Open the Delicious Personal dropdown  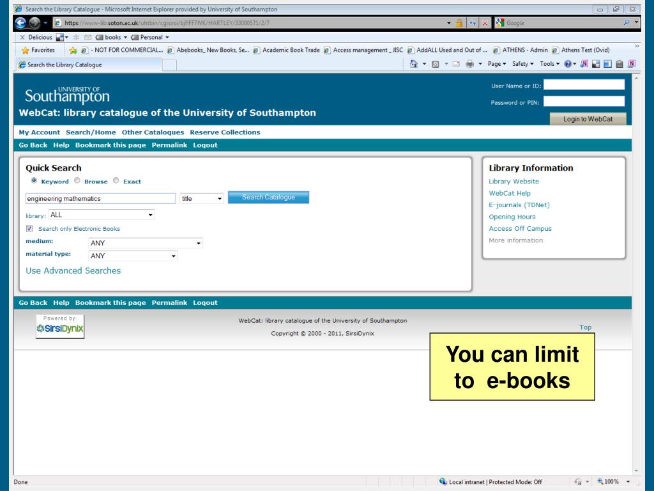click(149, 37)
